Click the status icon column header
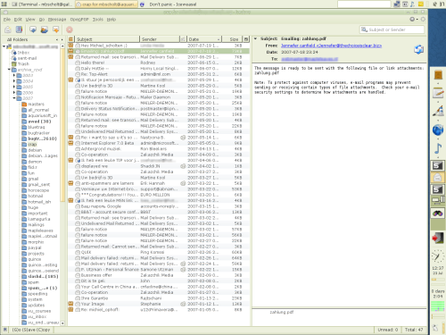446x335 pixels. click(x=70, y=39)
